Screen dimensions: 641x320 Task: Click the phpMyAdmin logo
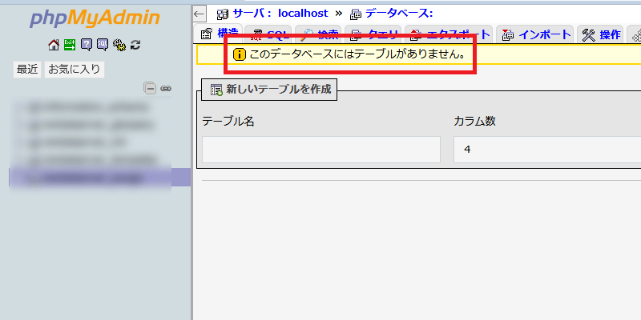[x=95, y=18]
